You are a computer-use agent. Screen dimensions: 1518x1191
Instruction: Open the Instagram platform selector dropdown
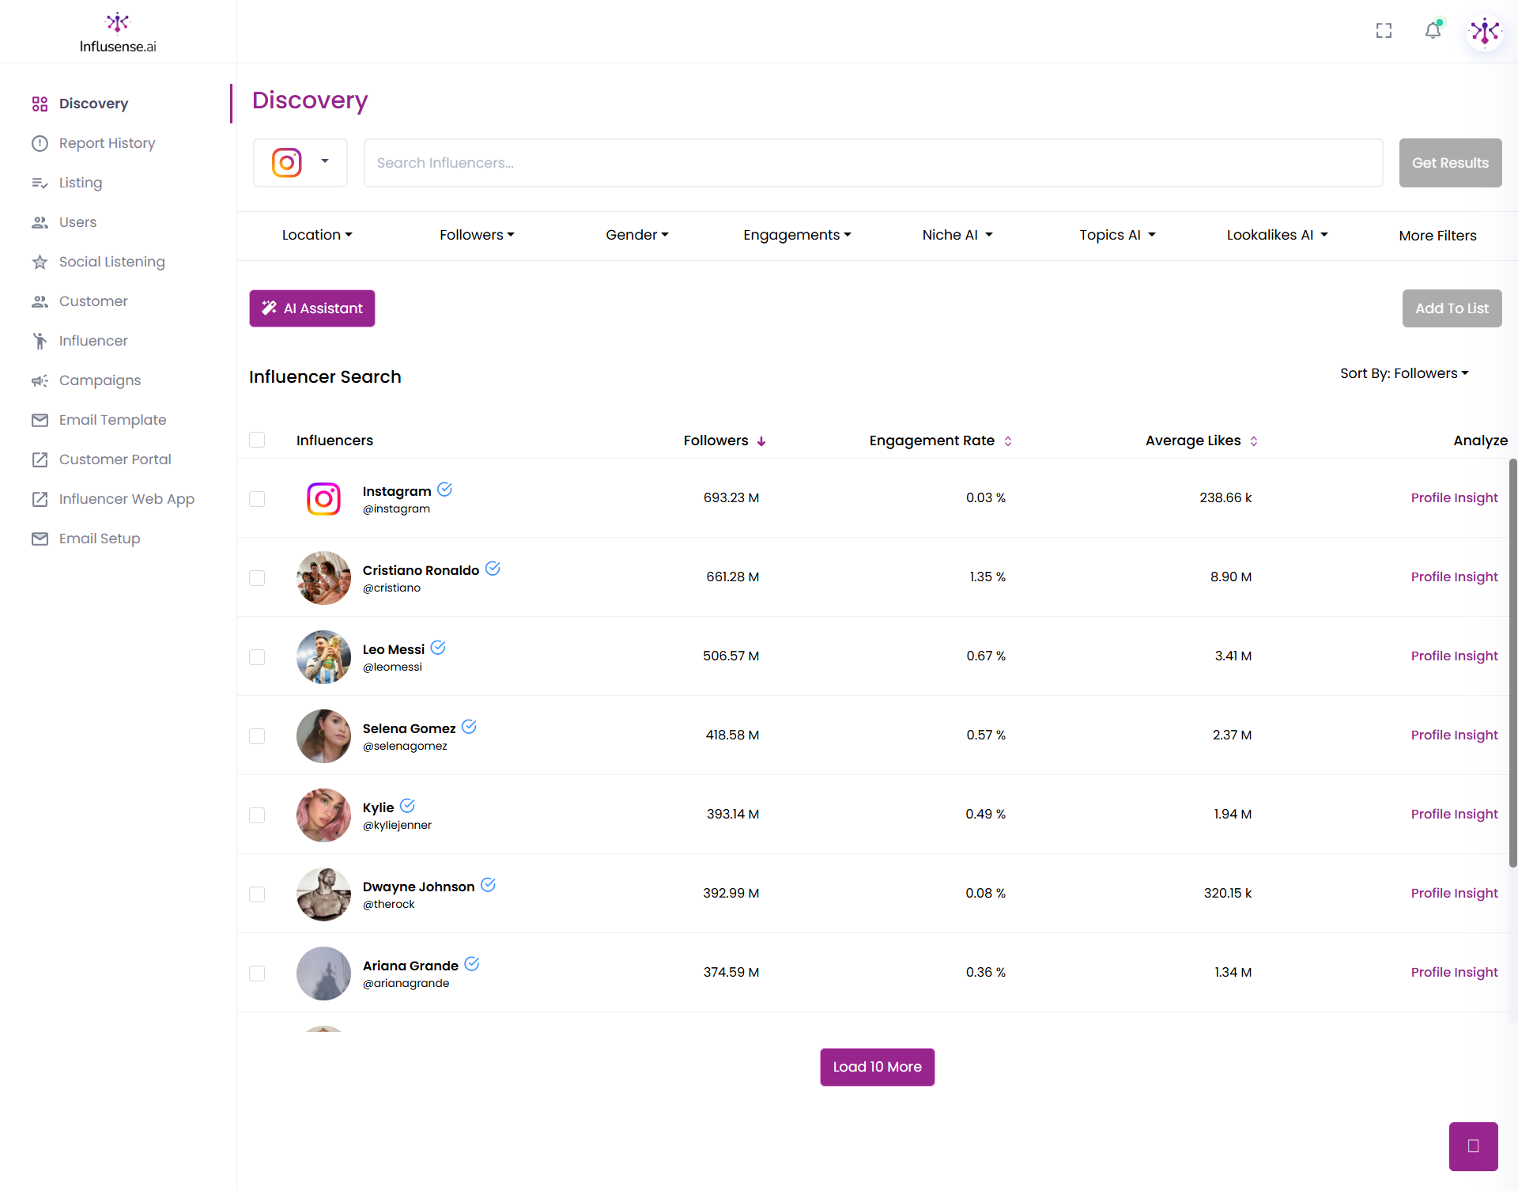coord(300,163)
